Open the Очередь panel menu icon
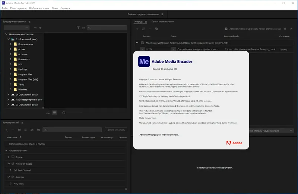Screen dimensions: 298x194 click(x=146, y=22)
